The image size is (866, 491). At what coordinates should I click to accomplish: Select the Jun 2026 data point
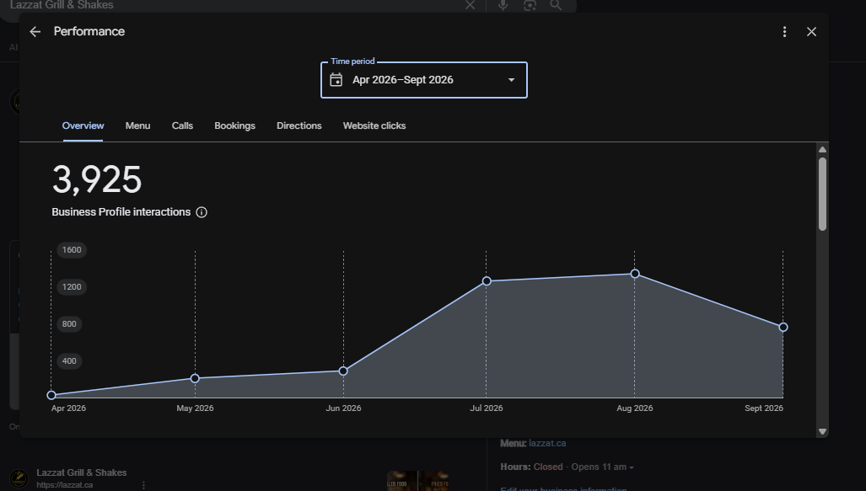point(343,371)
